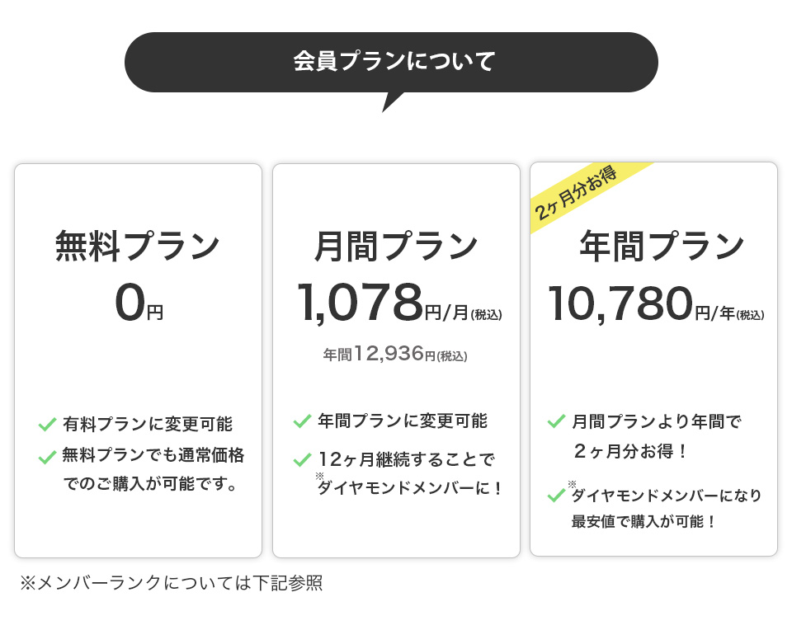The image size is (792, 644).
Task: Click the 0円 free plan price
Action: pyautogui.click(x=138, y=303)
